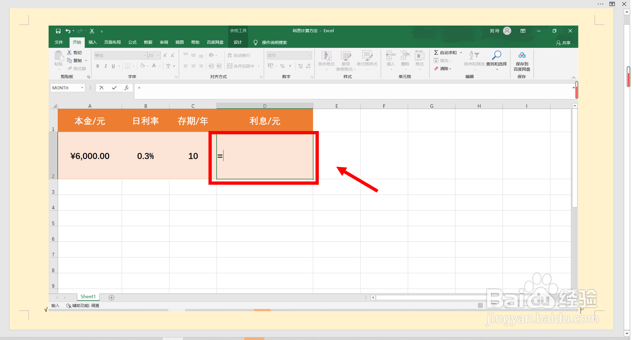Open the font color swatch picker

[x=159, y=66]
